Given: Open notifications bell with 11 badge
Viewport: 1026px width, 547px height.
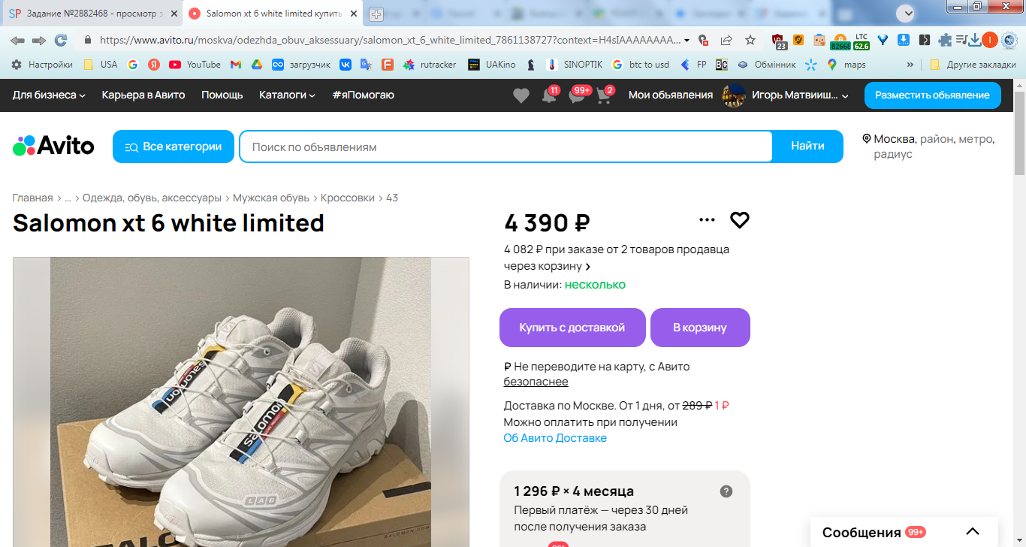Looking at the screenshot, I should [549, 96].
